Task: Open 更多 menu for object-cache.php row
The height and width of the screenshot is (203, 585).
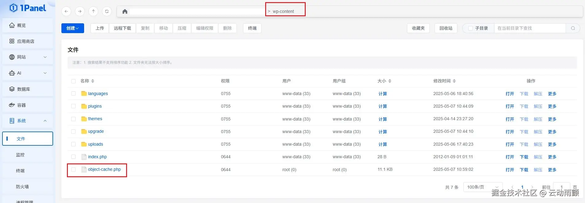Action: [x=552, y=170]
